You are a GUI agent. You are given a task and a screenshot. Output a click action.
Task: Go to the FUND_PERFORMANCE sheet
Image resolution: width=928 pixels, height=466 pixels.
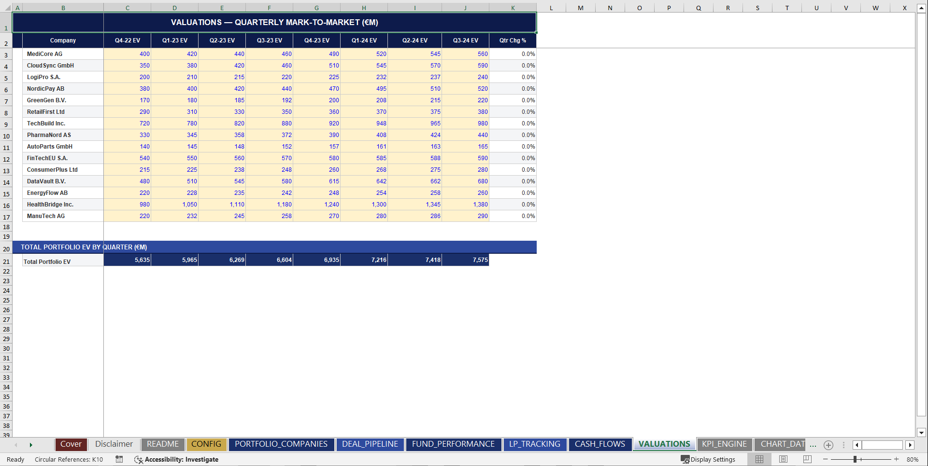point(453,444)
